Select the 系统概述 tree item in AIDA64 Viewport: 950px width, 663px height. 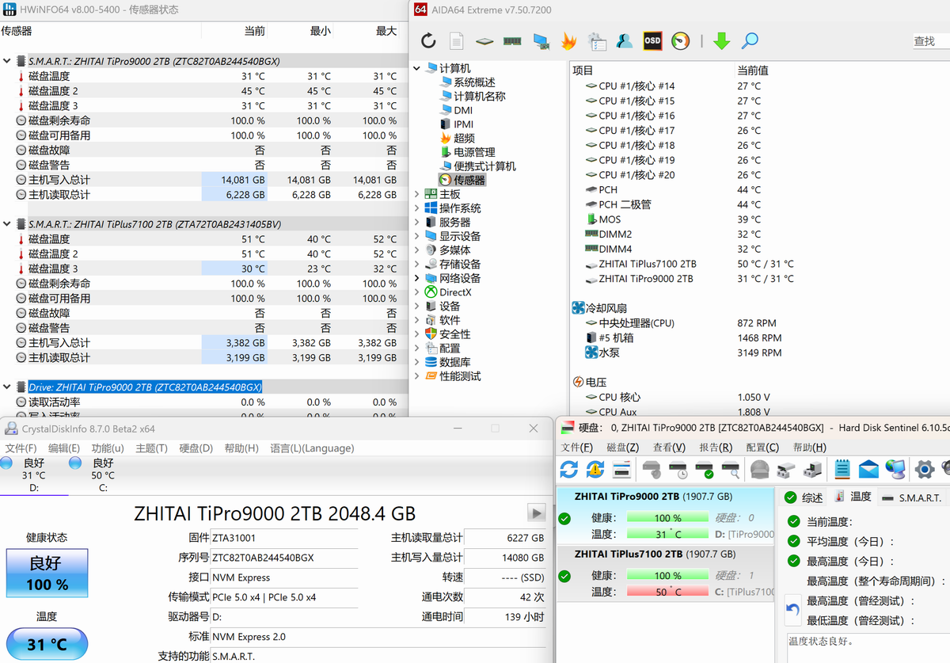point(467,82)
